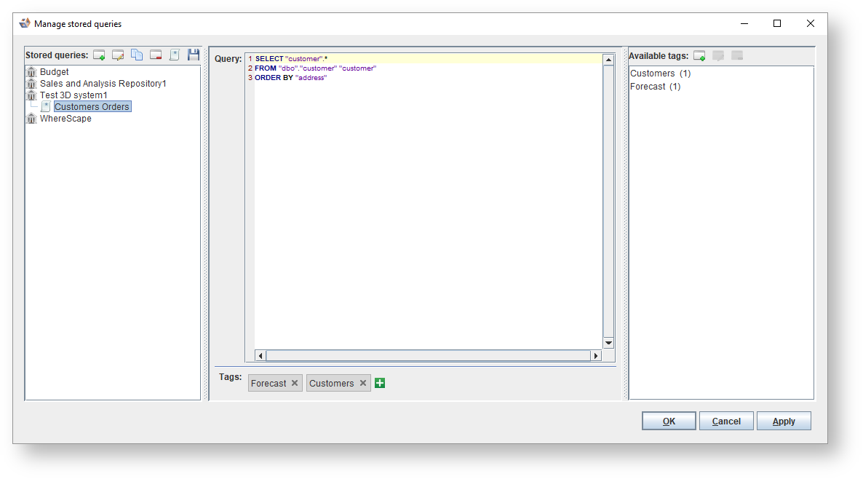Edit the selected stored query

tap(118, 55)
